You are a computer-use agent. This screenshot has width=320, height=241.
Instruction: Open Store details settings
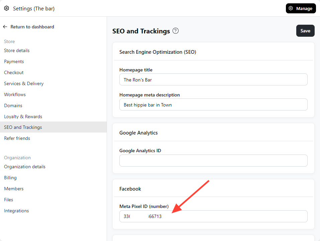[x=17, y=50]
